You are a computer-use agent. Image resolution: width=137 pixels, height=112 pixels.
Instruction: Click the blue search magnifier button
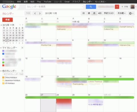(x=91, y=7)
